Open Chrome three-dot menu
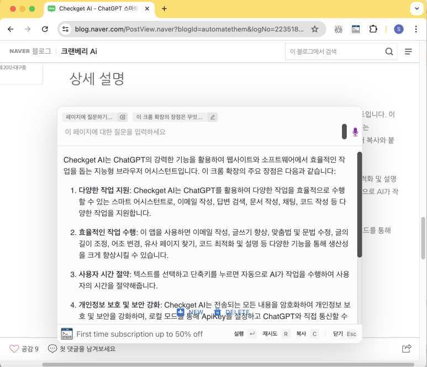 coord(416,29)
